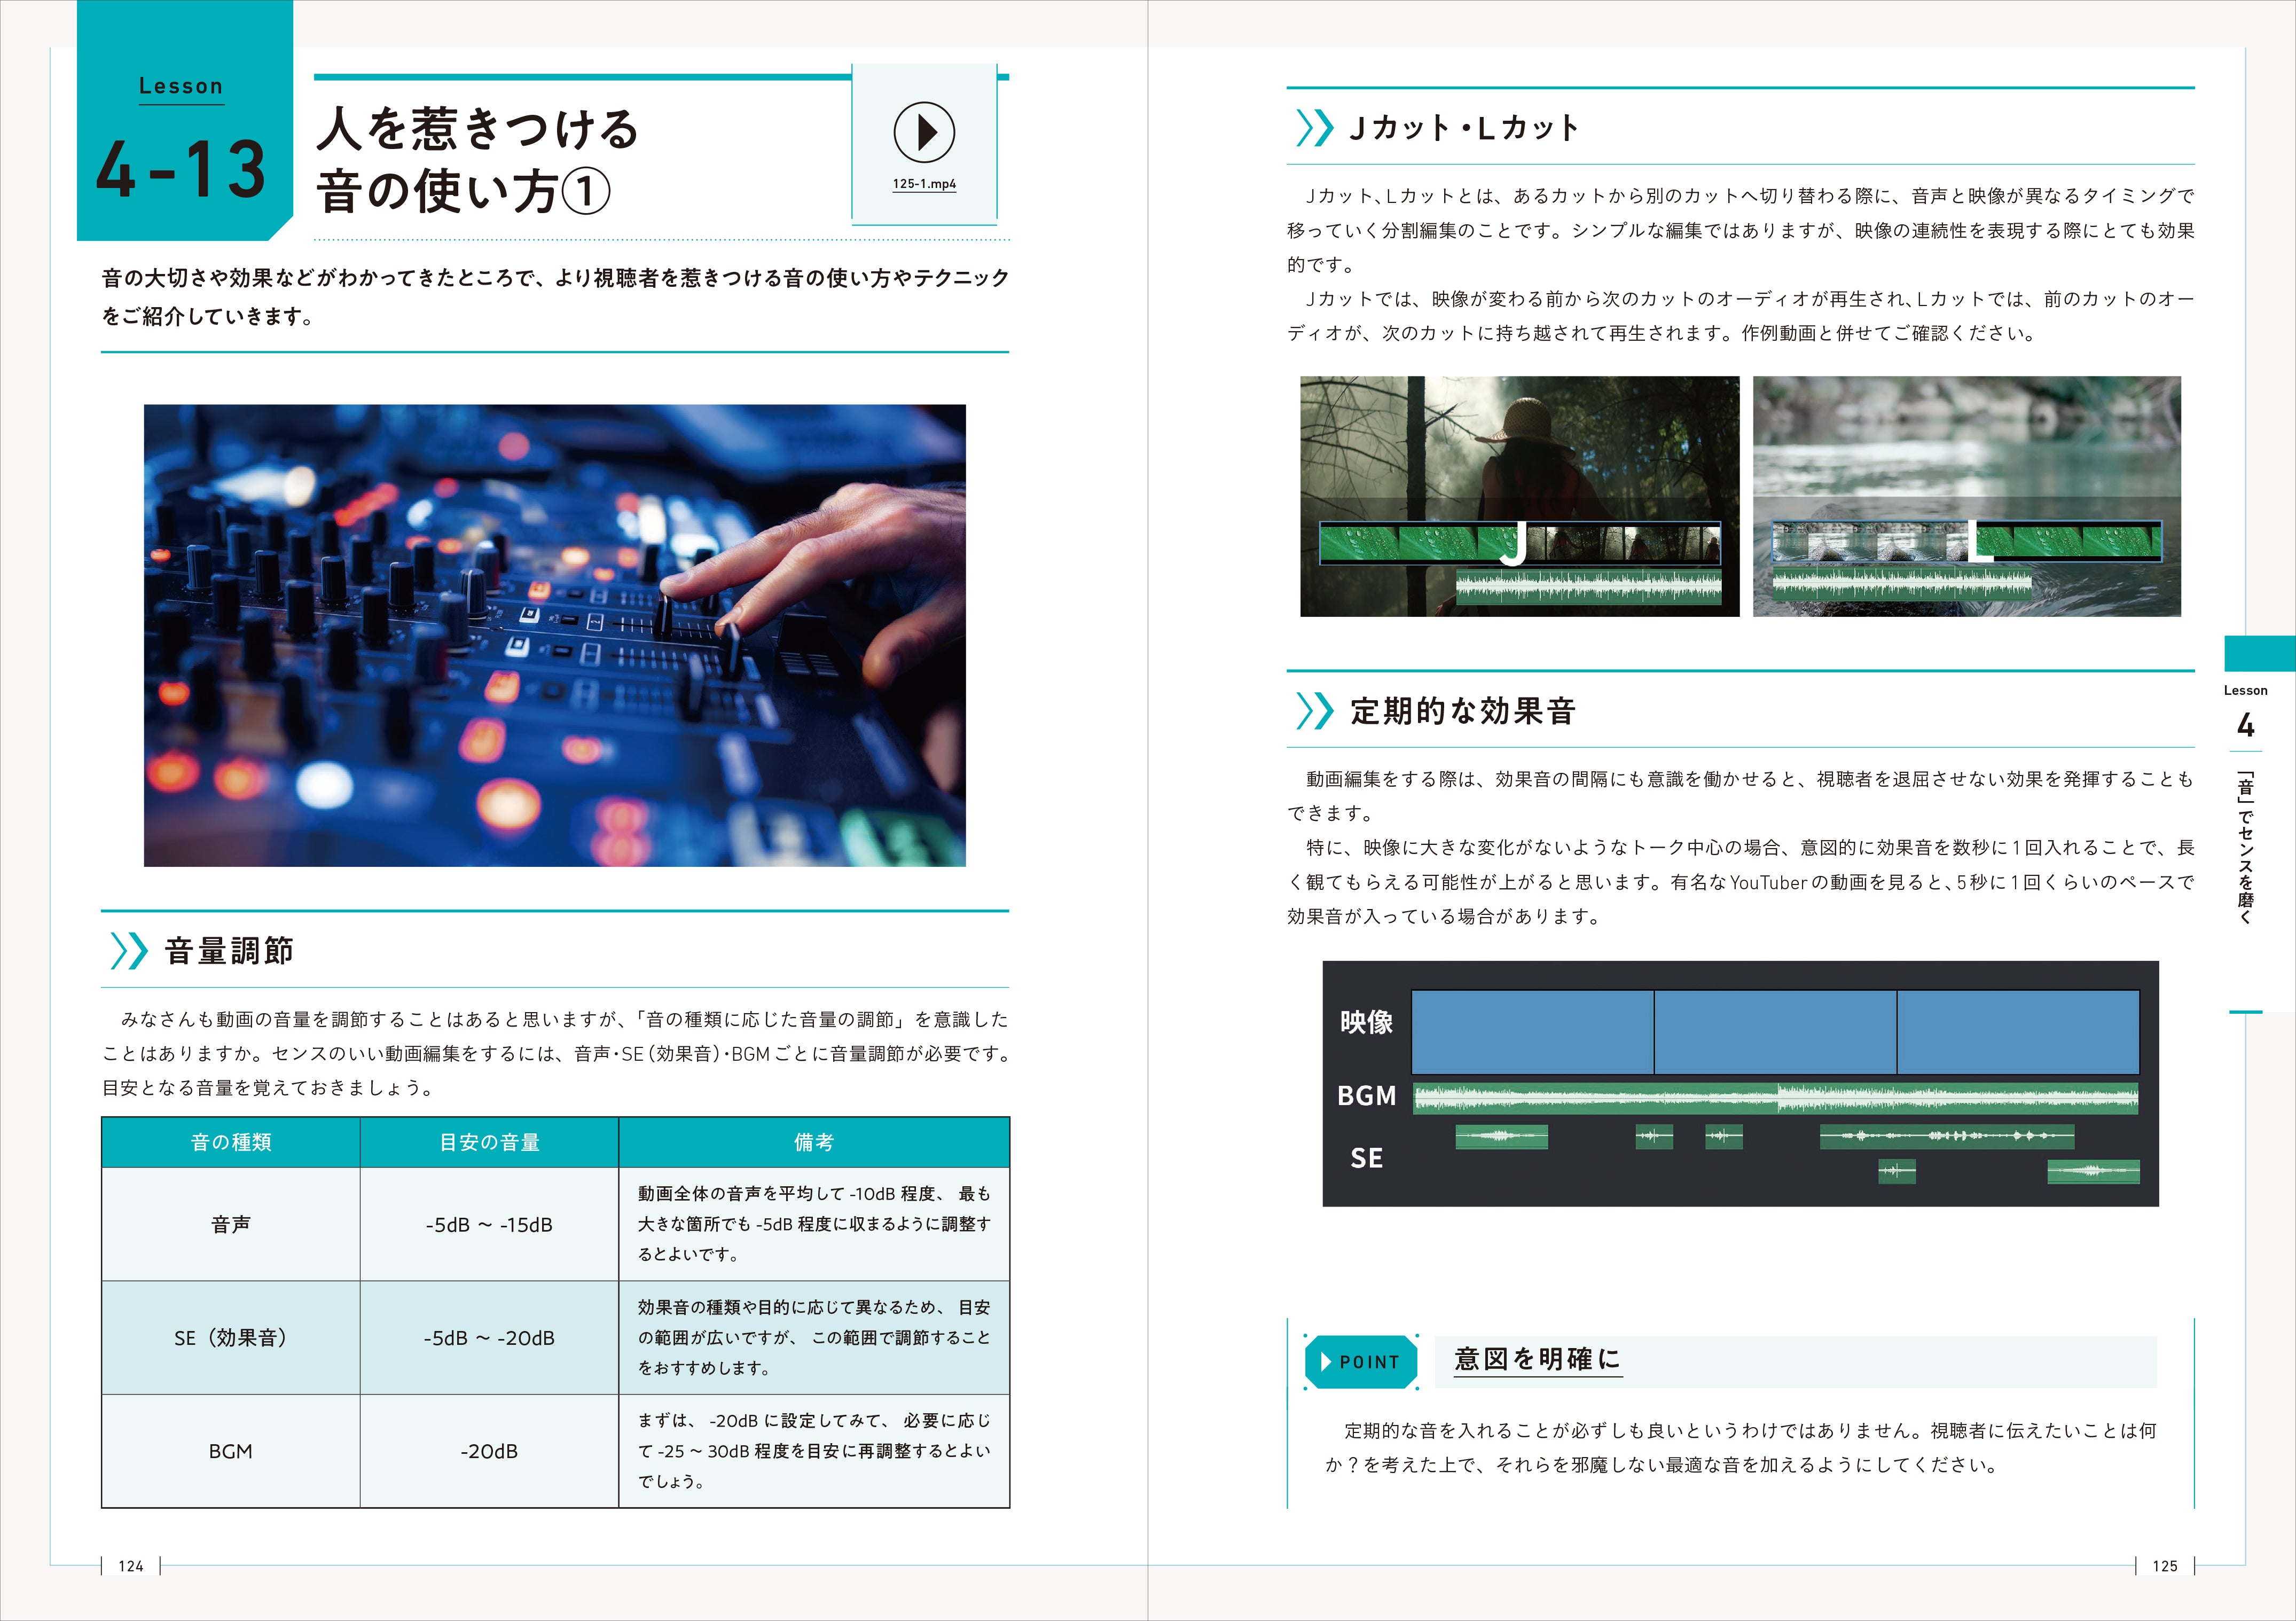Click the large L letter on the timeline
2296x1621 pixels.
(x=1980, y=542)
